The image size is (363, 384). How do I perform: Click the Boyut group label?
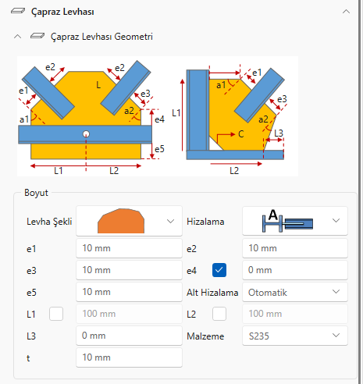36,193
